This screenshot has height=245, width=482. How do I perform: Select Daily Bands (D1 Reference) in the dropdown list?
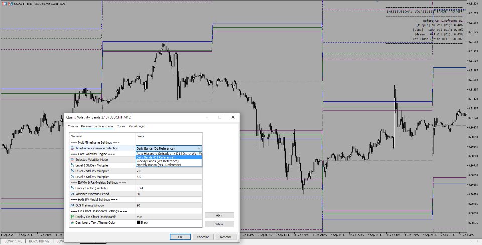tap(169, 157)
